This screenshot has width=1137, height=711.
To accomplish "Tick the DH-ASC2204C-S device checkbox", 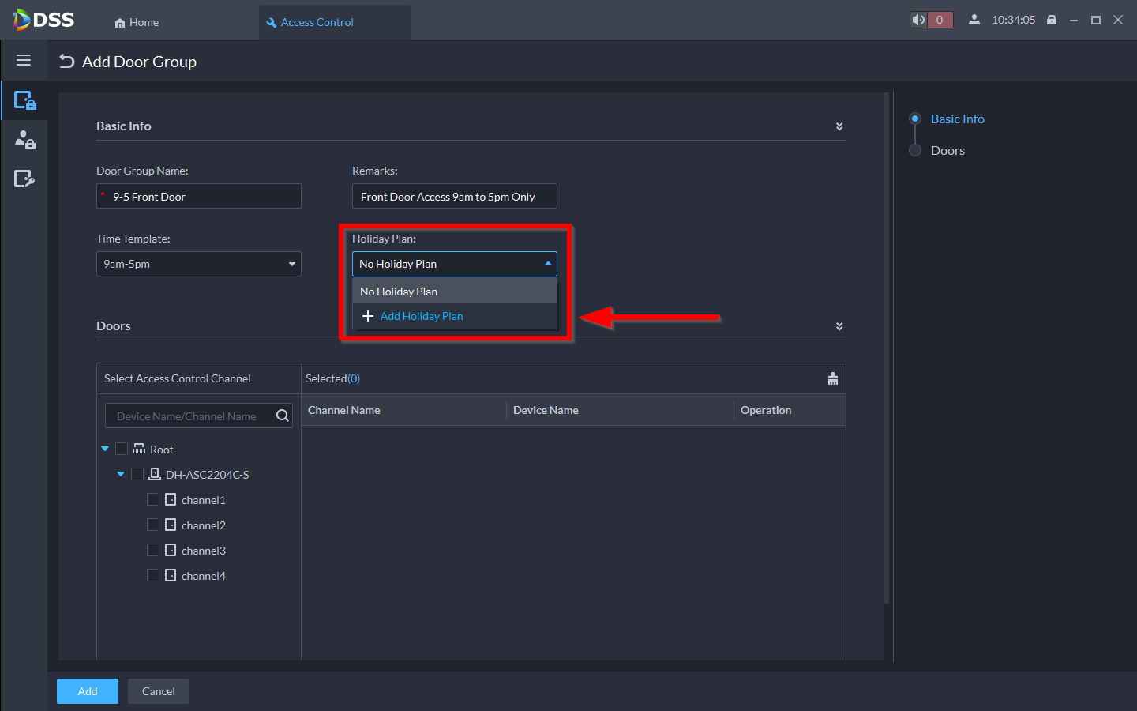I will click(137, 474).
